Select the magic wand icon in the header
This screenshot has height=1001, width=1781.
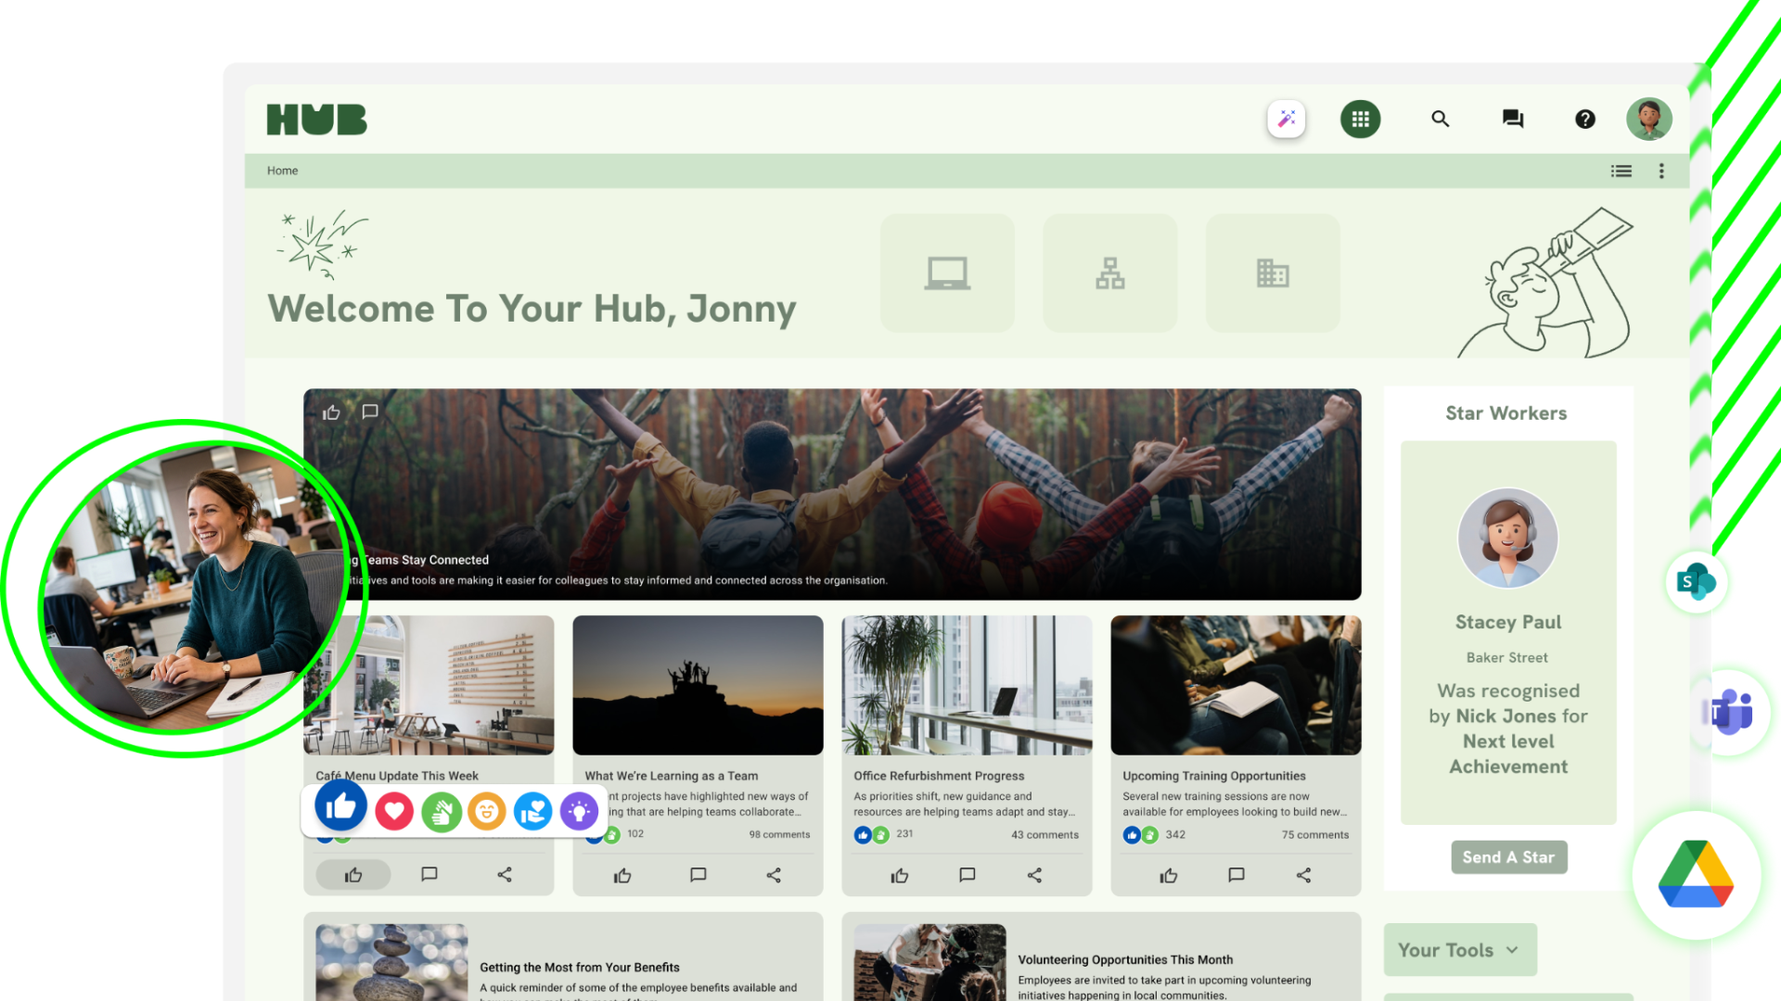tap(1286, 118)
